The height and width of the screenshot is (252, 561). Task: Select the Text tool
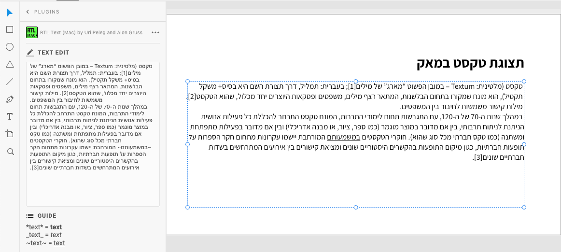[x=10, y=116]
